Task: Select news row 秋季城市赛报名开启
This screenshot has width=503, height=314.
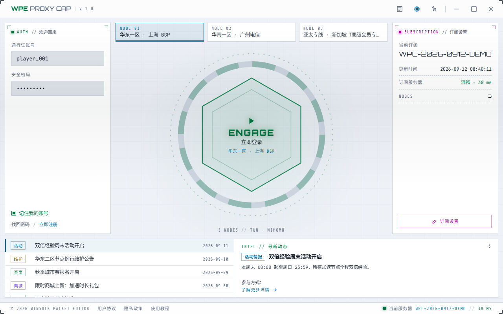Action: tap(119, 272)
